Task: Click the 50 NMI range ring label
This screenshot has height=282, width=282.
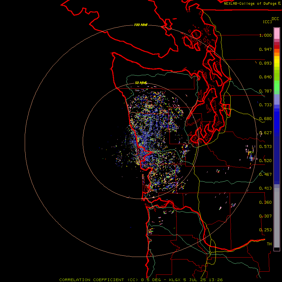Action: 141,83
